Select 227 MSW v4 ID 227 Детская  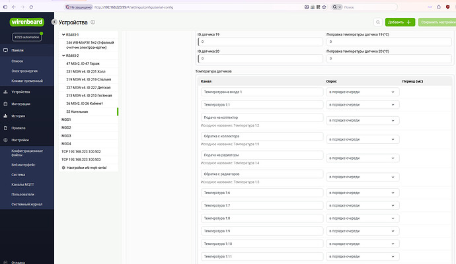click(x=89, y=87)
